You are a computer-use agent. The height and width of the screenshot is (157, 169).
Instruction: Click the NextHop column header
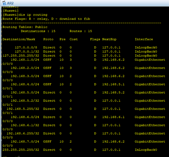[x=109, y=39]
